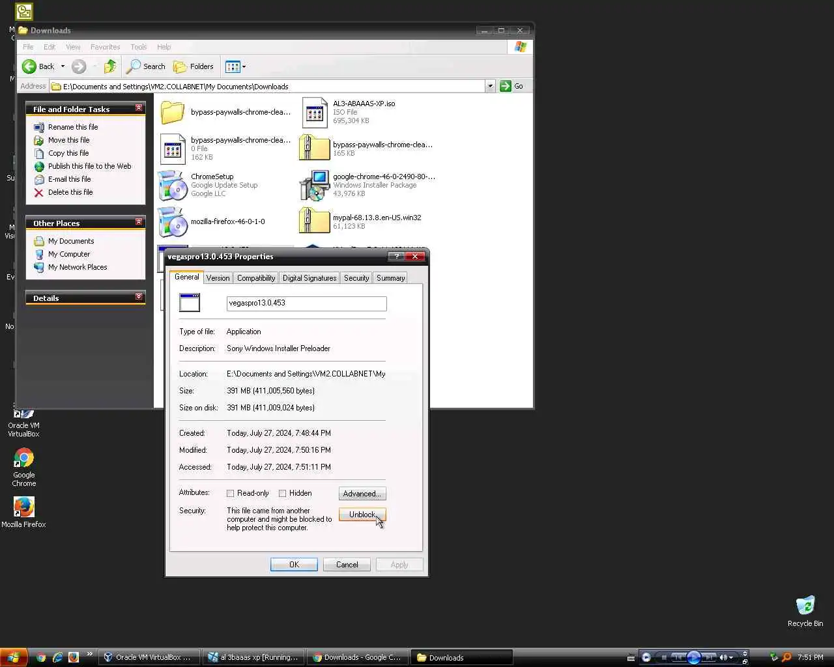Click the vegaspro13.0.453 filename field
Viewport: 834px width, 667px height.
point(306,304)
